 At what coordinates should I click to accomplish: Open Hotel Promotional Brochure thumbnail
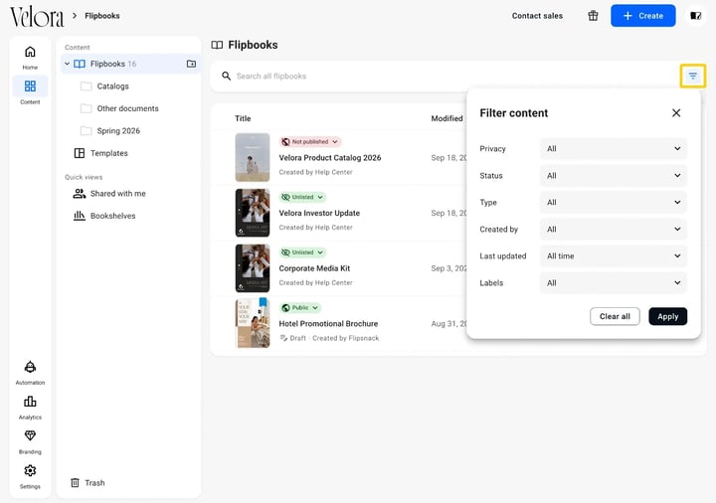[253, 323]
